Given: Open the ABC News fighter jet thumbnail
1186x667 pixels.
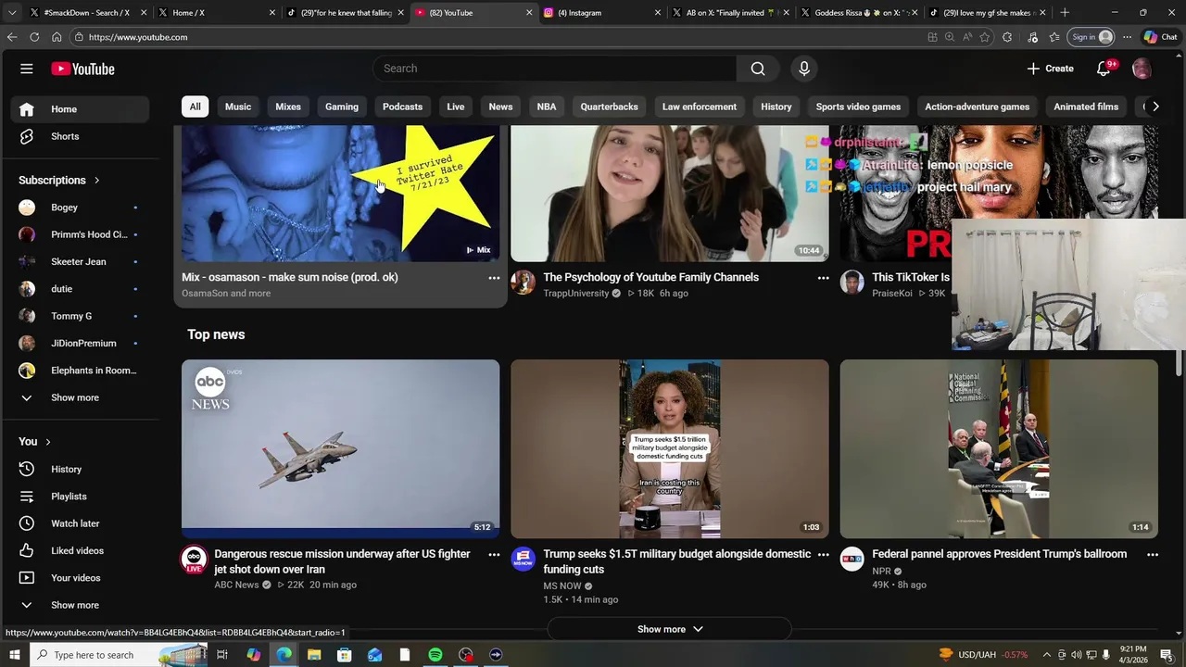Looking at the screenshot, I should tap(340, 449).
